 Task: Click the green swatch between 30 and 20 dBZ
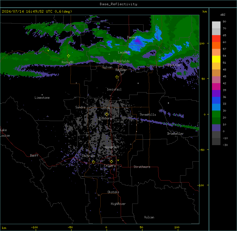pyautogui.click(x=216, y=114)
